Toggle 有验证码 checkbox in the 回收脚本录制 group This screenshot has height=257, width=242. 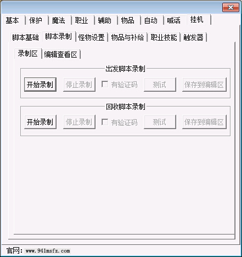(x=105, y=122)
